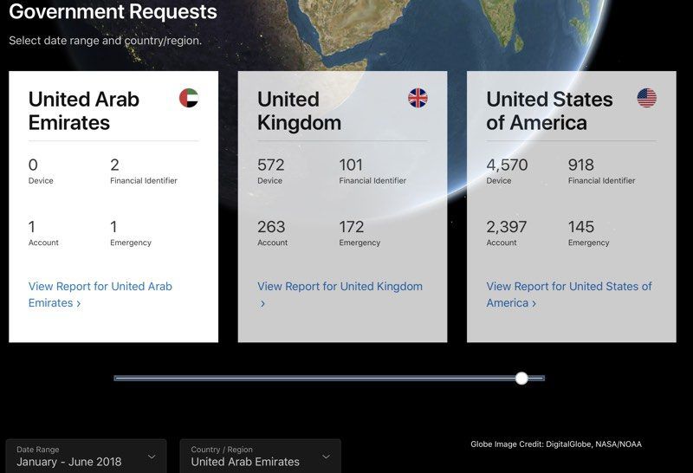Viewport: 693px width, 473px height.
Task: Click the 172 Emergency value
Action: [x=352, y=227]
